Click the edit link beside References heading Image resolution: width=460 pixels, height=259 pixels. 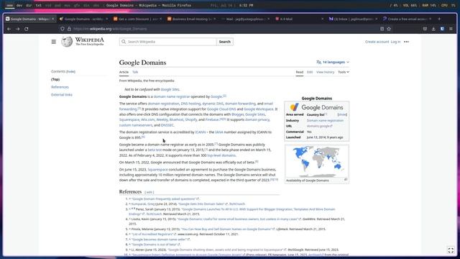(149, 192)
